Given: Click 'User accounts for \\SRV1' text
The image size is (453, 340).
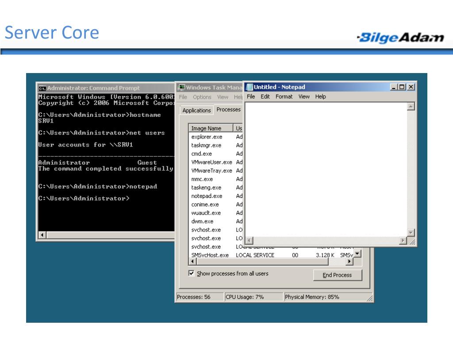Looking at the screenshot, I should pos(85,145).
